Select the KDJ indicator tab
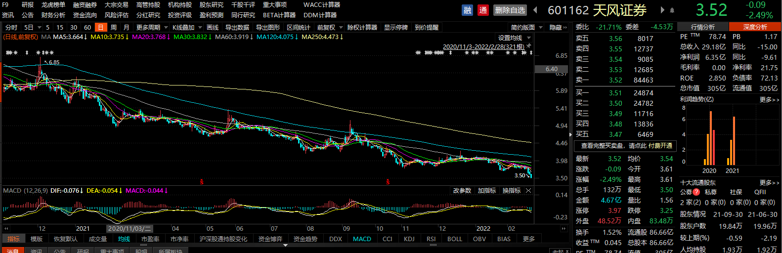782x253 pixels. 409,239
